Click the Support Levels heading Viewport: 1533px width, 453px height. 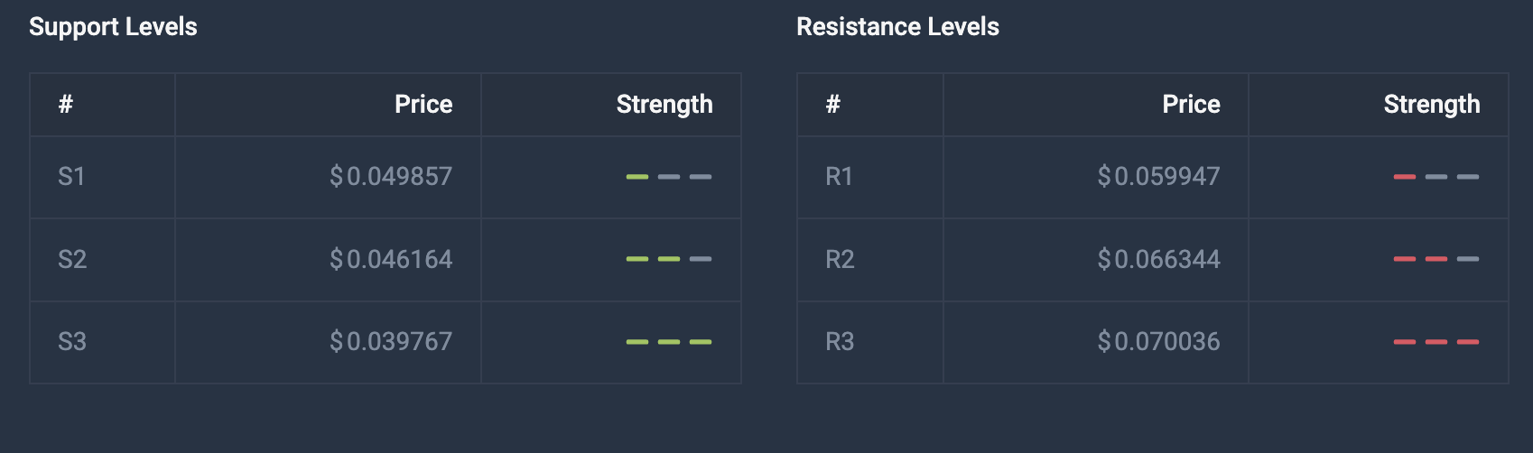click(113, 27)
